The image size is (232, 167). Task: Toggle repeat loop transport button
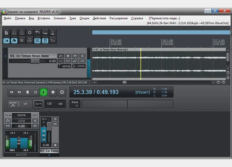[62, 92]
